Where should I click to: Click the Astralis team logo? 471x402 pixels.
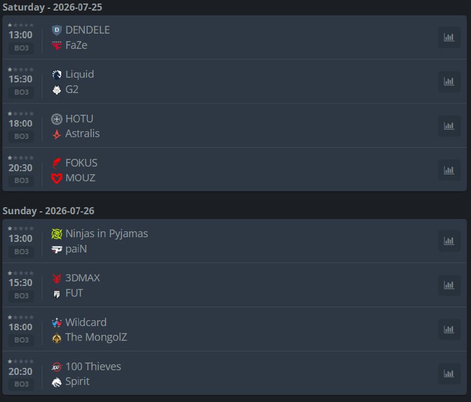tap(57, 134)
